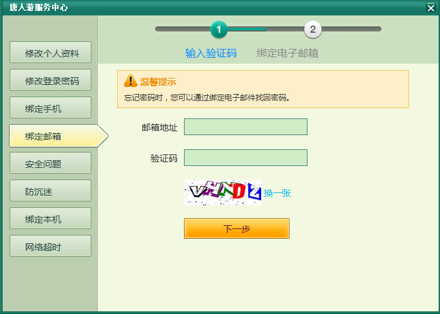This screenshot has height=314, width=440.
Task: Close the 唐人游服务中心 window
Action: click(430, 8)
